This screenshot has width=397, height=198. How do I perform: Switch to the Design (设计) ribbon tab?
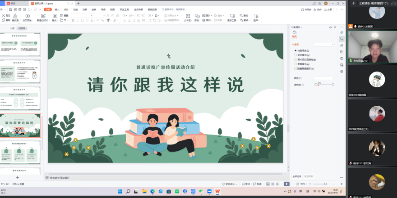pos(66,9)
